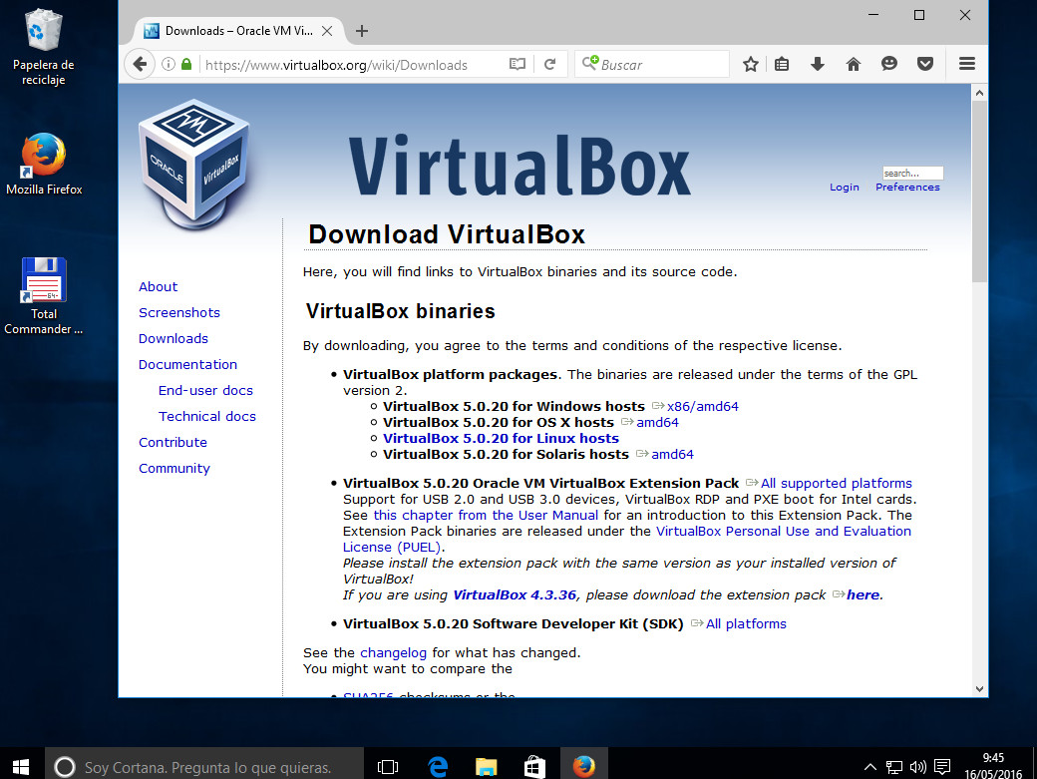Open Documentation in the sidebar

[x=187, y=364]
